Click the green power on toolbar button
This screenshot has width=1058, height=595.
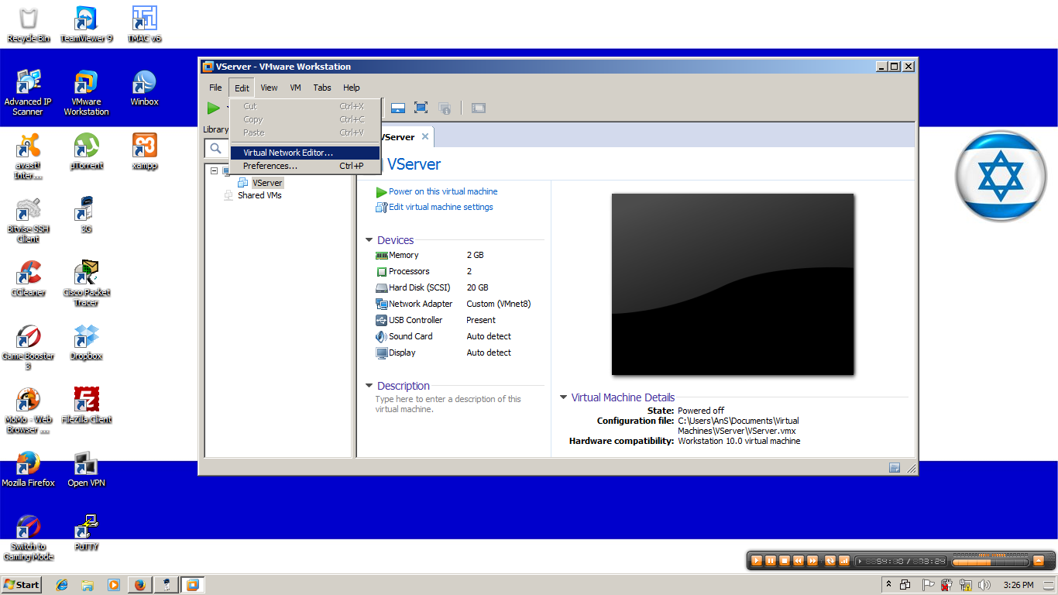pyautogui.click(x=213, y=108)
